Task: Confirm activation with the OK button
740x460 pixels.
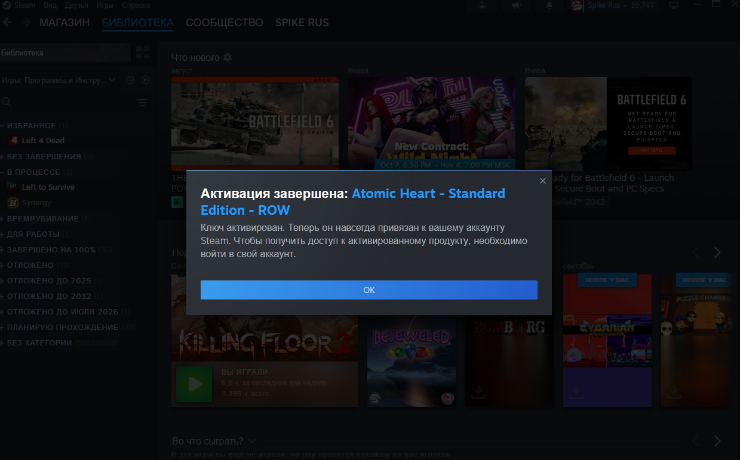Action: tap(369, 290)
